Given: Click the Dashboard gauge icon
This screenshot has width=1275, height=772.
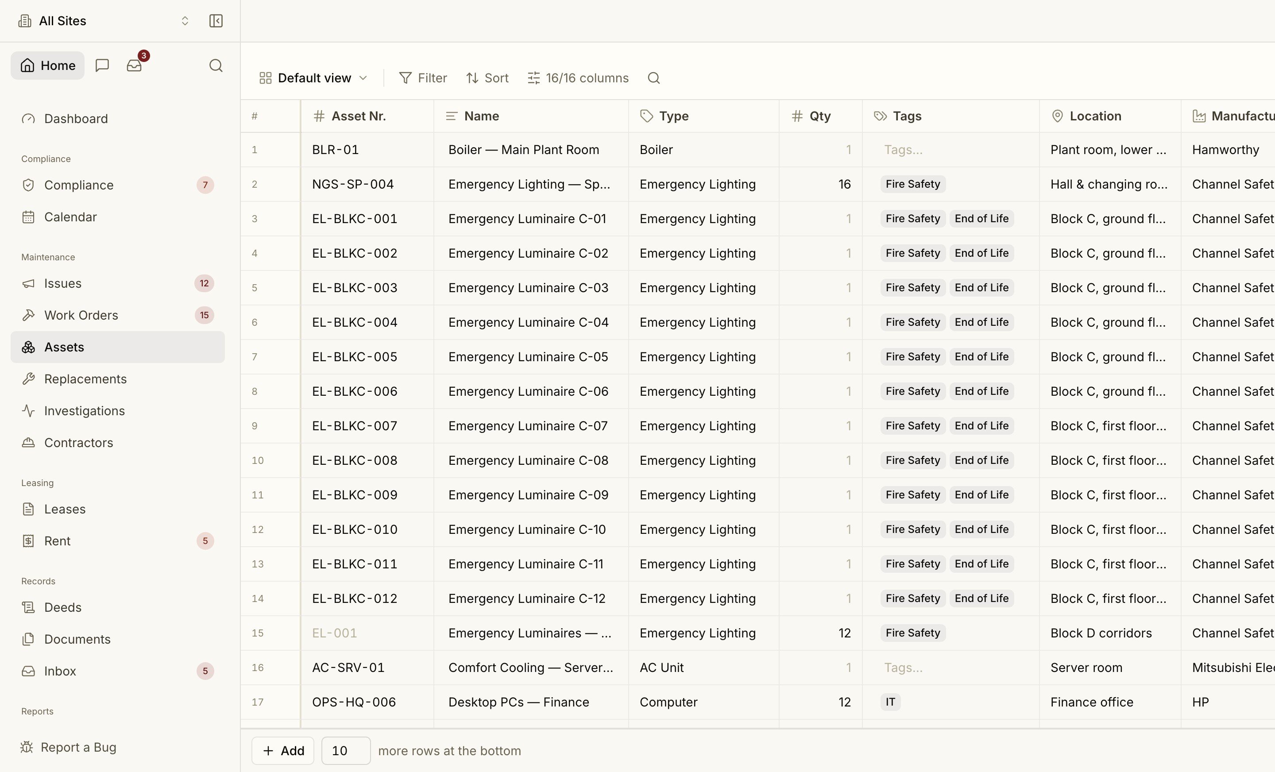Looking at the screenshot, I should coord(28,119).
